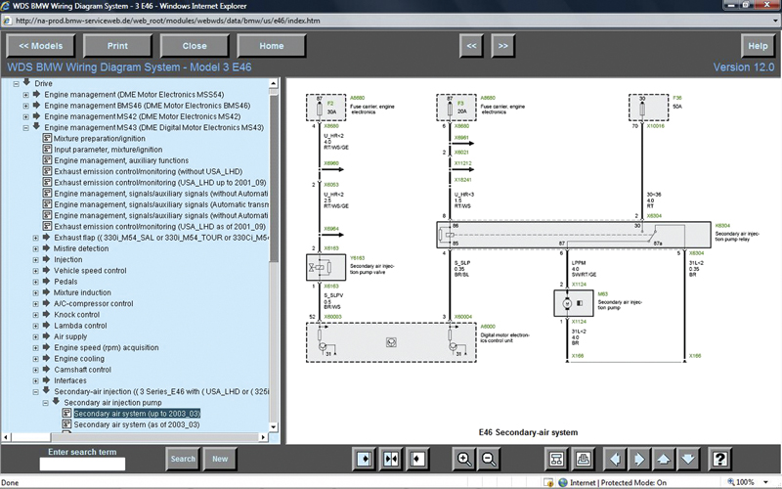Select the Injection tree item

[x=68, y=259]
